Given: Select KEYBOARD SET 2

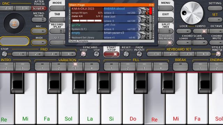Looking at the screenshot, I should (171, 54).
